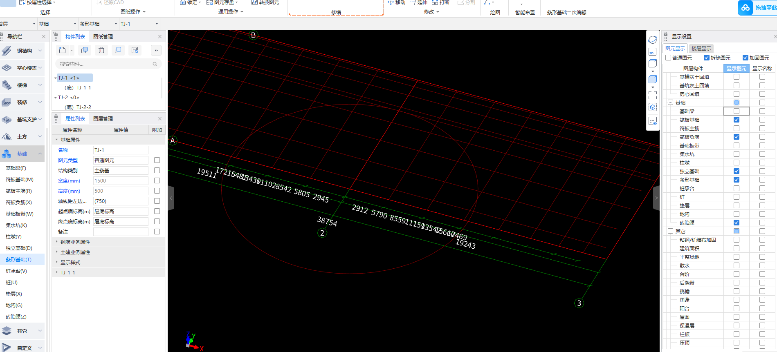The height and width of the screenshot is (352, 777).
Task: Open the steel structure (钢结构) category
Action: 22,51
